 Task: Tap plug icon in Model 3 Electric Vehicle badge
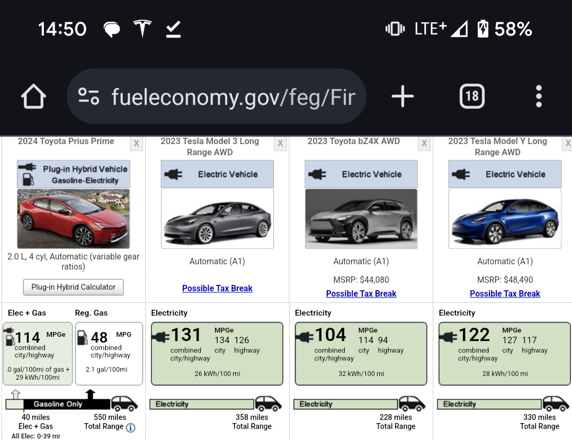173,174
